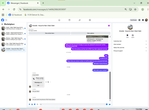149x110 pixels.
Task: Open the GIF picker in composer
Action: (x=37, y=104)
